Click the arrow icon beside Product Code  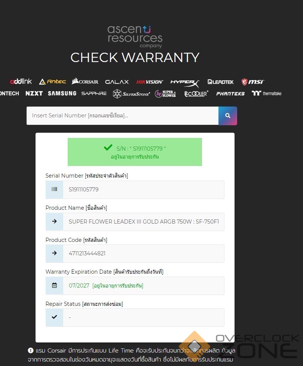(x=55, y=253)
